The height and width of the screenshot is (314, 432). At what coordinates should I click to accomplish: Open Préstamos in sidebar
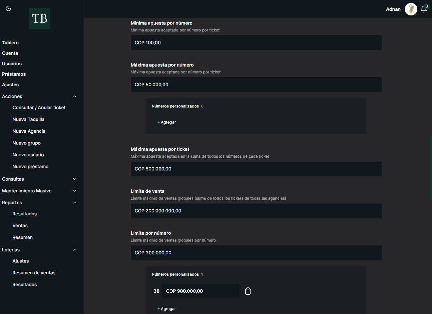click(x=14, y=74)
